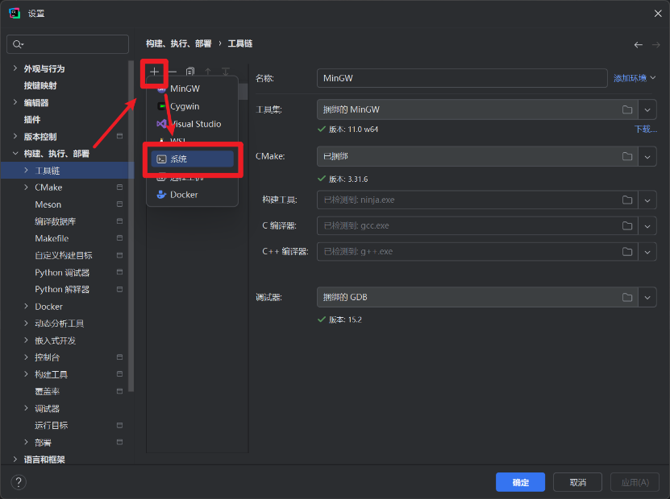The image size is (670, 499).
Task: Browse folder for 调试器 path
Action: point(626,297)
